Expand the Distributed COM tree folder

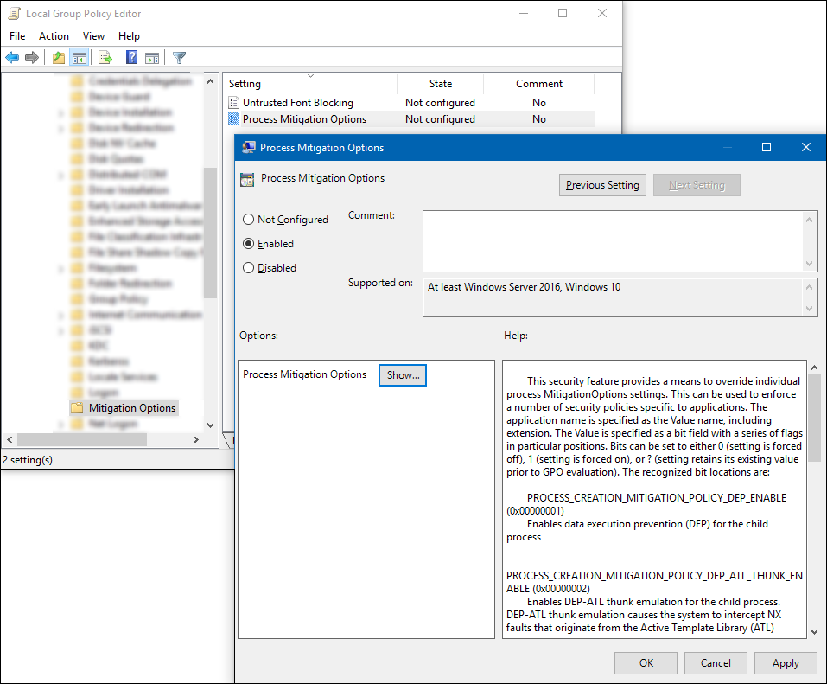tap(60, 175)
